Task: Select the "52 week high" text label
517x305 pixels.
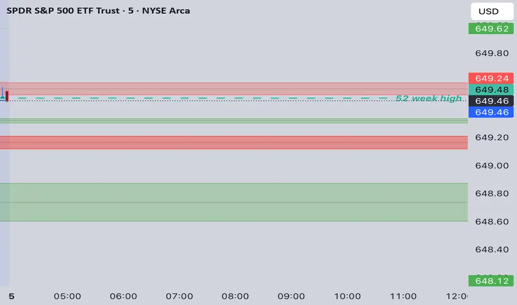Action: [x=428, y=99]
